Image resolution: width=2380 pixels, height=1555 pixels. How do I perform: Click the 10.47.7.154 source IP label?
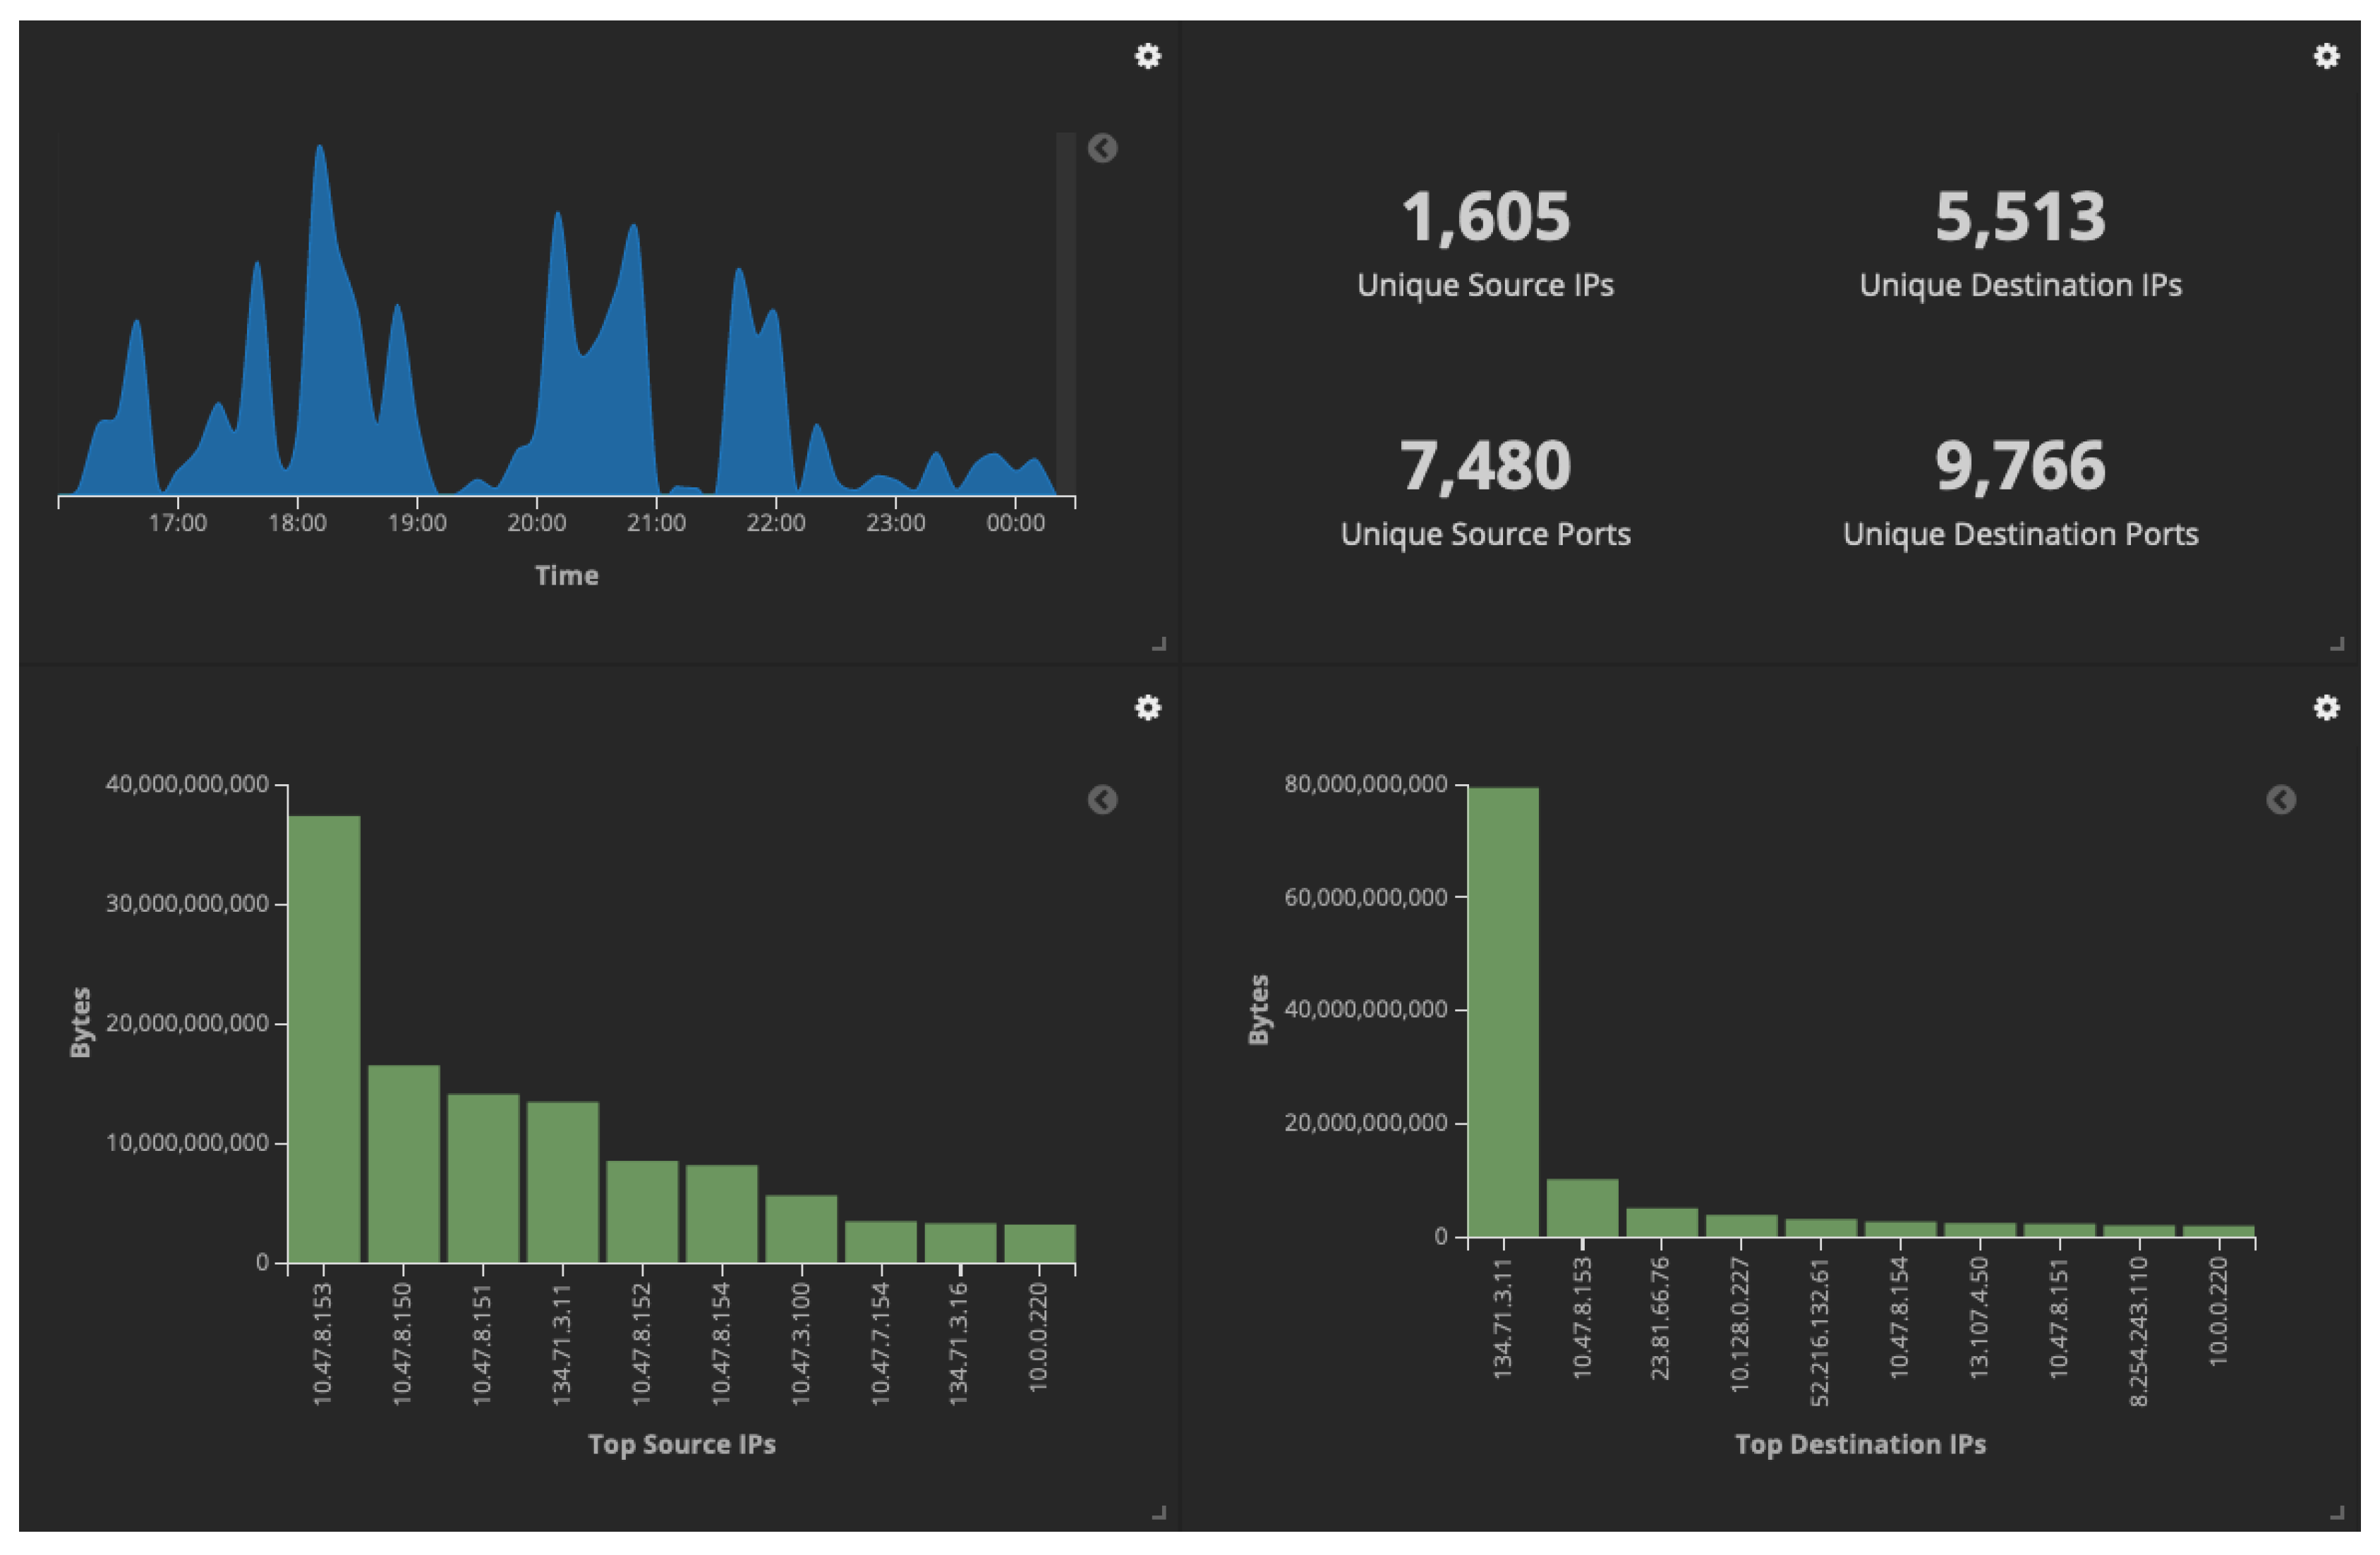(880, 1344)
